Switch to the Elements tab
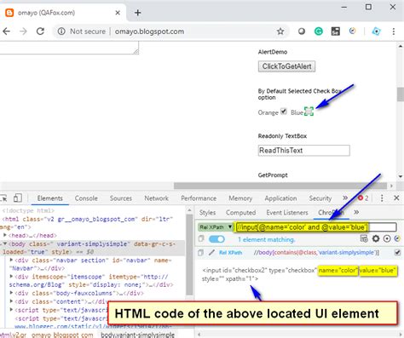This screenshot has height=338, width=404. pos(49,198)
